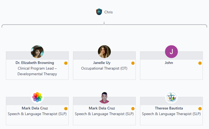Image resolution: width=209 pixels, height=129 pixels.
Task: Click Chris's shield lock avatar icon
Action: [x=99, y=12]
